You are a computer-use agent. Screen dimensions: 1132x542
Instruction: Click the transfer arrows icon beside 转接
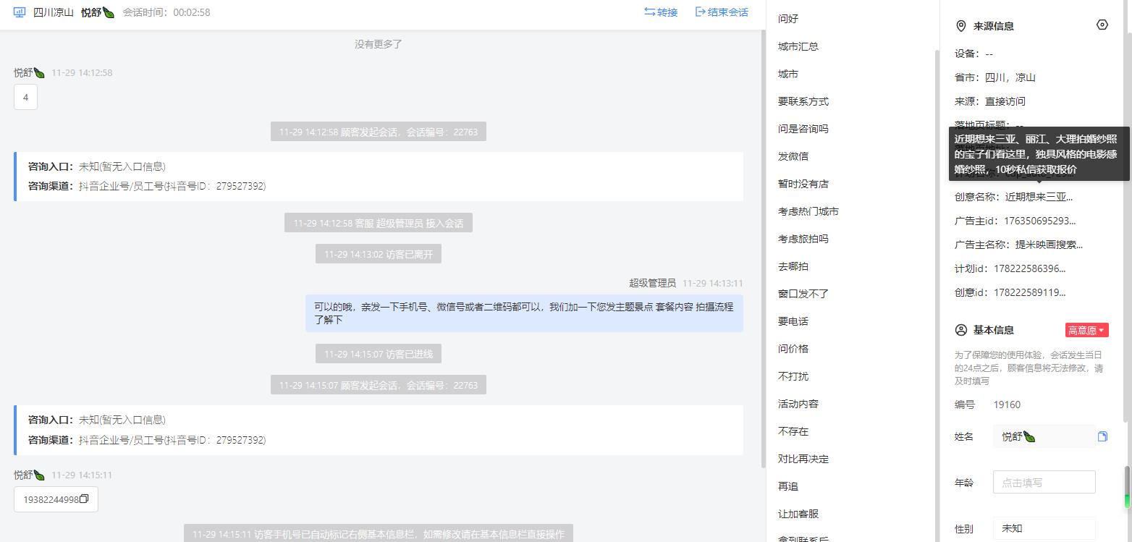[x=649, y=12]
